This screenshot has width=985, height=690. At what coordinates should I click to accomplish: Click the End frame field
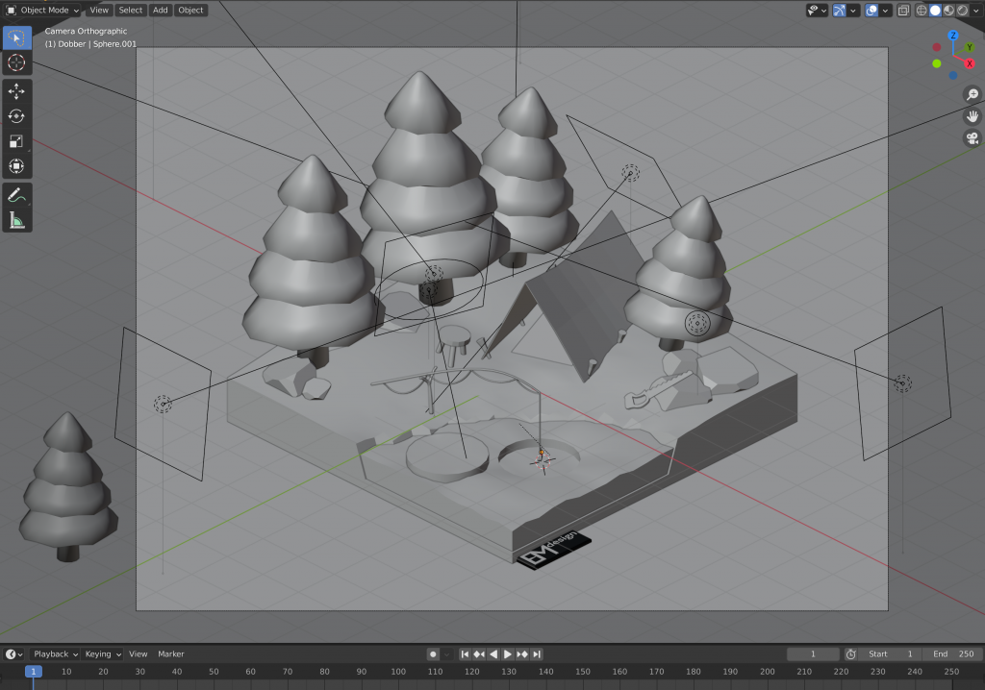point(952,654)
